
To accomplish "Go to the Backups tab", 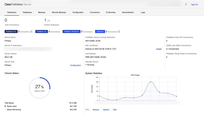I will click(42, 12).
